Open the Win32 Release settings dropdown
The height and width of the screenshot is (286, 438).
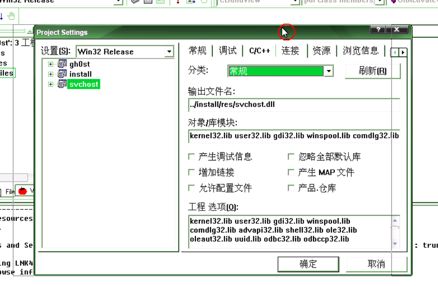click(169, 52)
